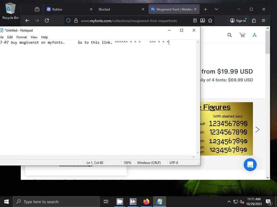Click the double-arrow app on taskbar
Screen dimensions: 277x207
click(x=133, y=202)
